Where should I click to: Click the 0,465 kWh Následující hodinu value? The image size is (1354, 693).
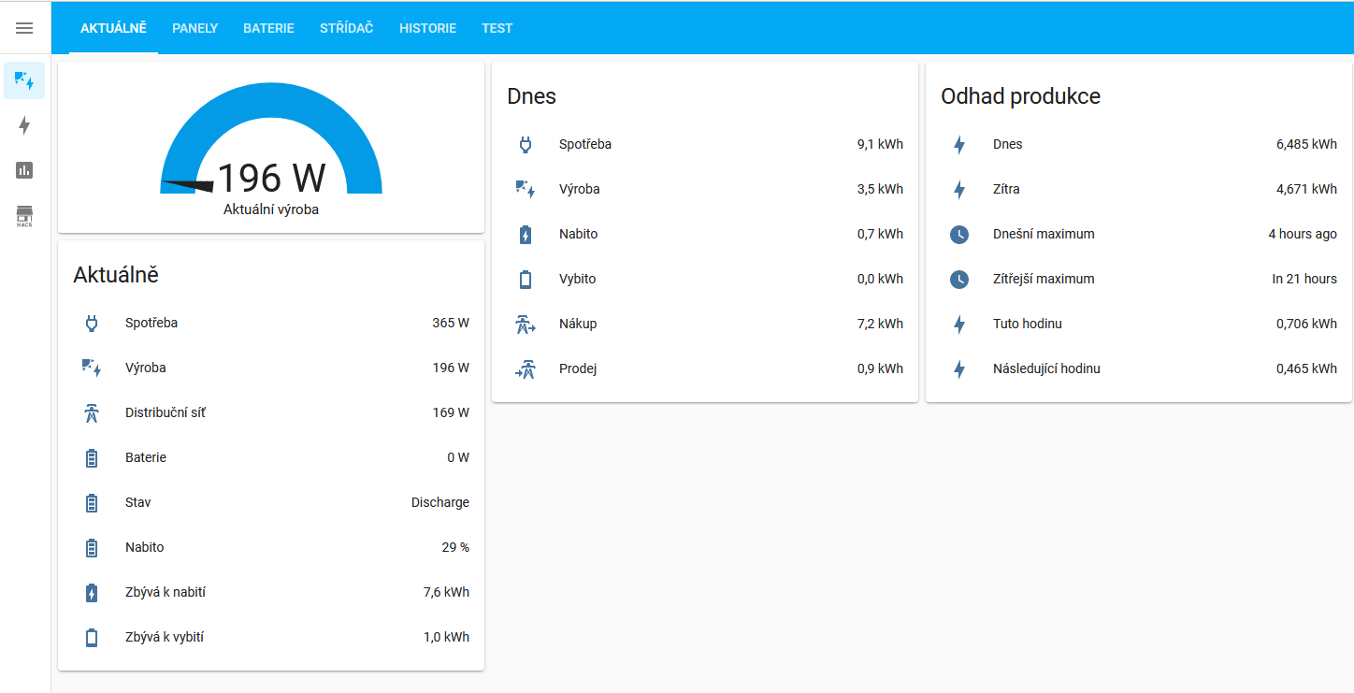click(x=1306, y=368)
